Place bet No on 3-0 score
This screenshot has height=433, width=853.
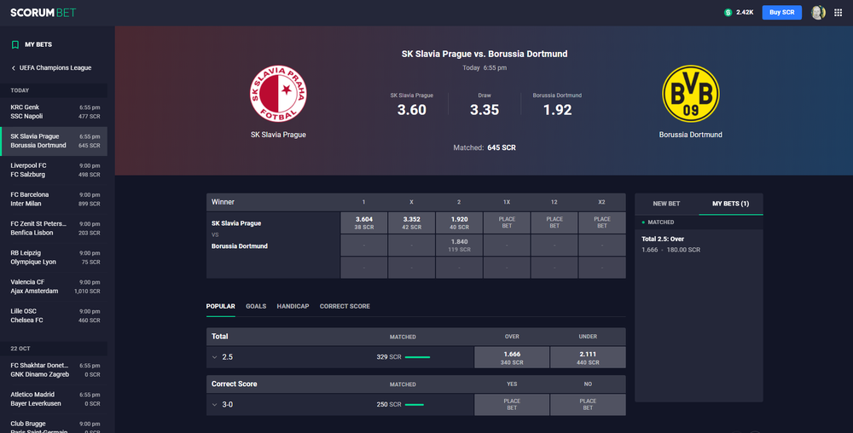click(588, 405)
